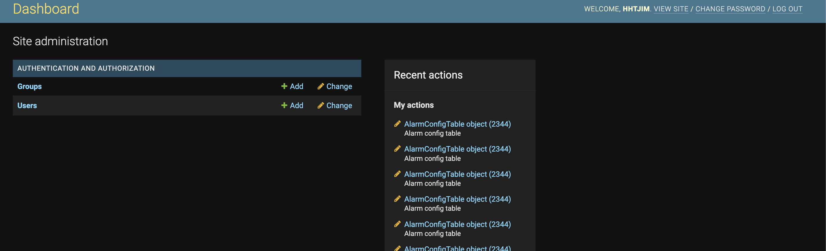Click the 'Site administration' heading text

click(x=60, y=41)
